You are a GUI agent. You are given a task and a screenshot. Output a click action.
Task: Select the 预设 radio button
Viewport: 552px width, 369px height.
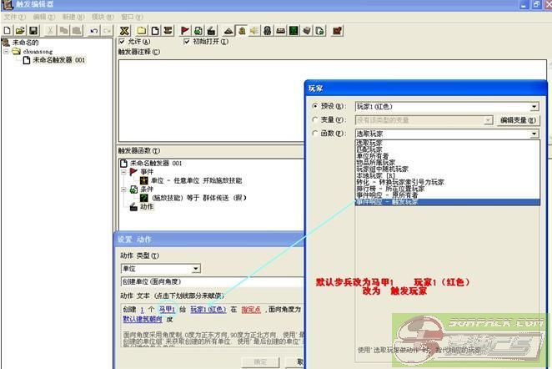pyautogui.click(x=314, y=107)
